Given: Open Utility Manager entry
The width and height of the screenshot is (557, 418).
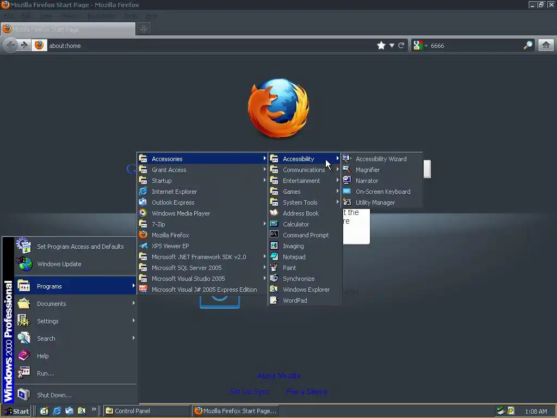Looking at the screenshot, I should pos(382,202).
